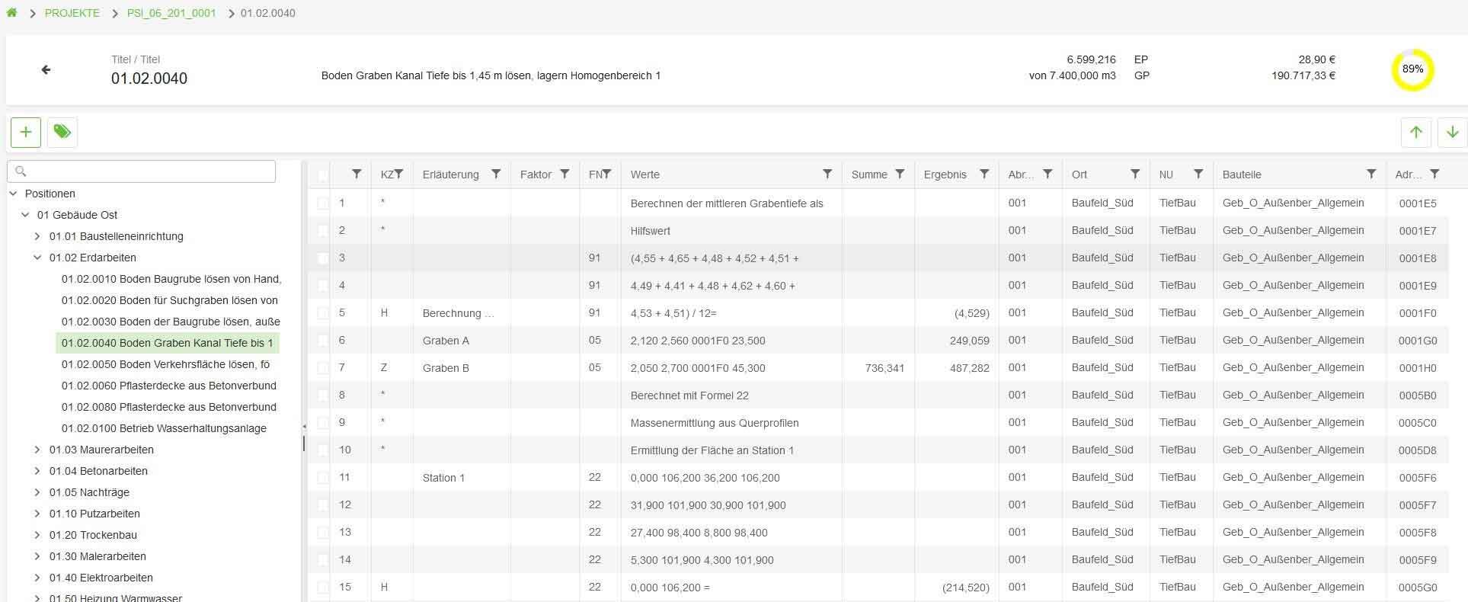
Task: Toggle the select-all checkbox in table header
Action: pyautogui.click(x=323, y=175)
